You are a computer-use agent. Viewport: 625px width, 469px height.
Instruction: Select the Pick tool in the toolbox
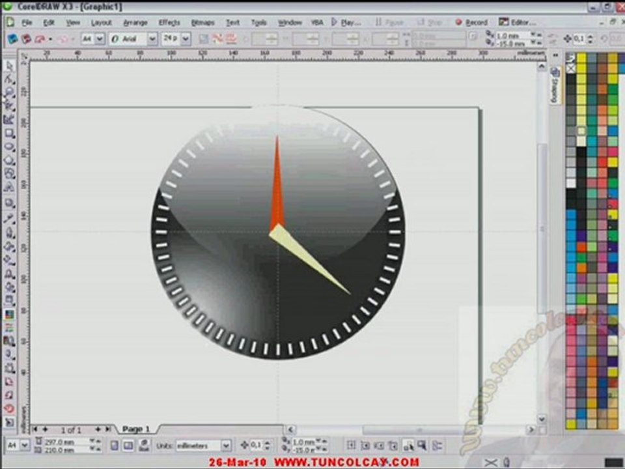click(x=10, y=66)
